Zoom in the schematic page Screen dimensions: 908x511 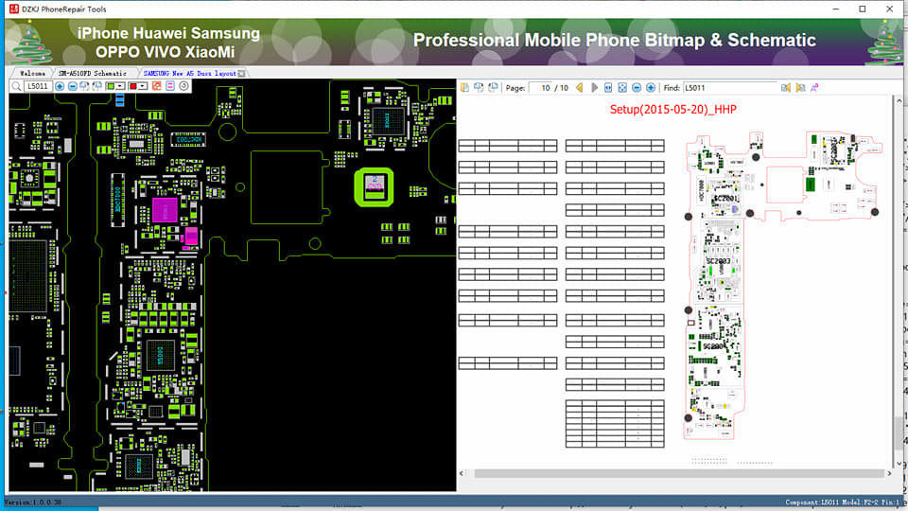651,87
